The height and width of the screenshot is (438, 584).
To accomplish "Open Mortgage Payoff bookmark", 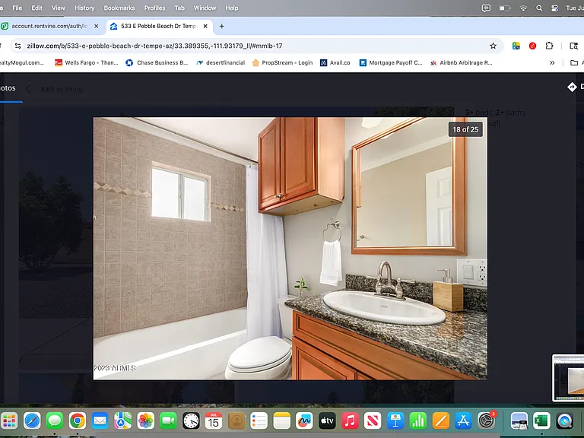I will (x=391, y=62).
